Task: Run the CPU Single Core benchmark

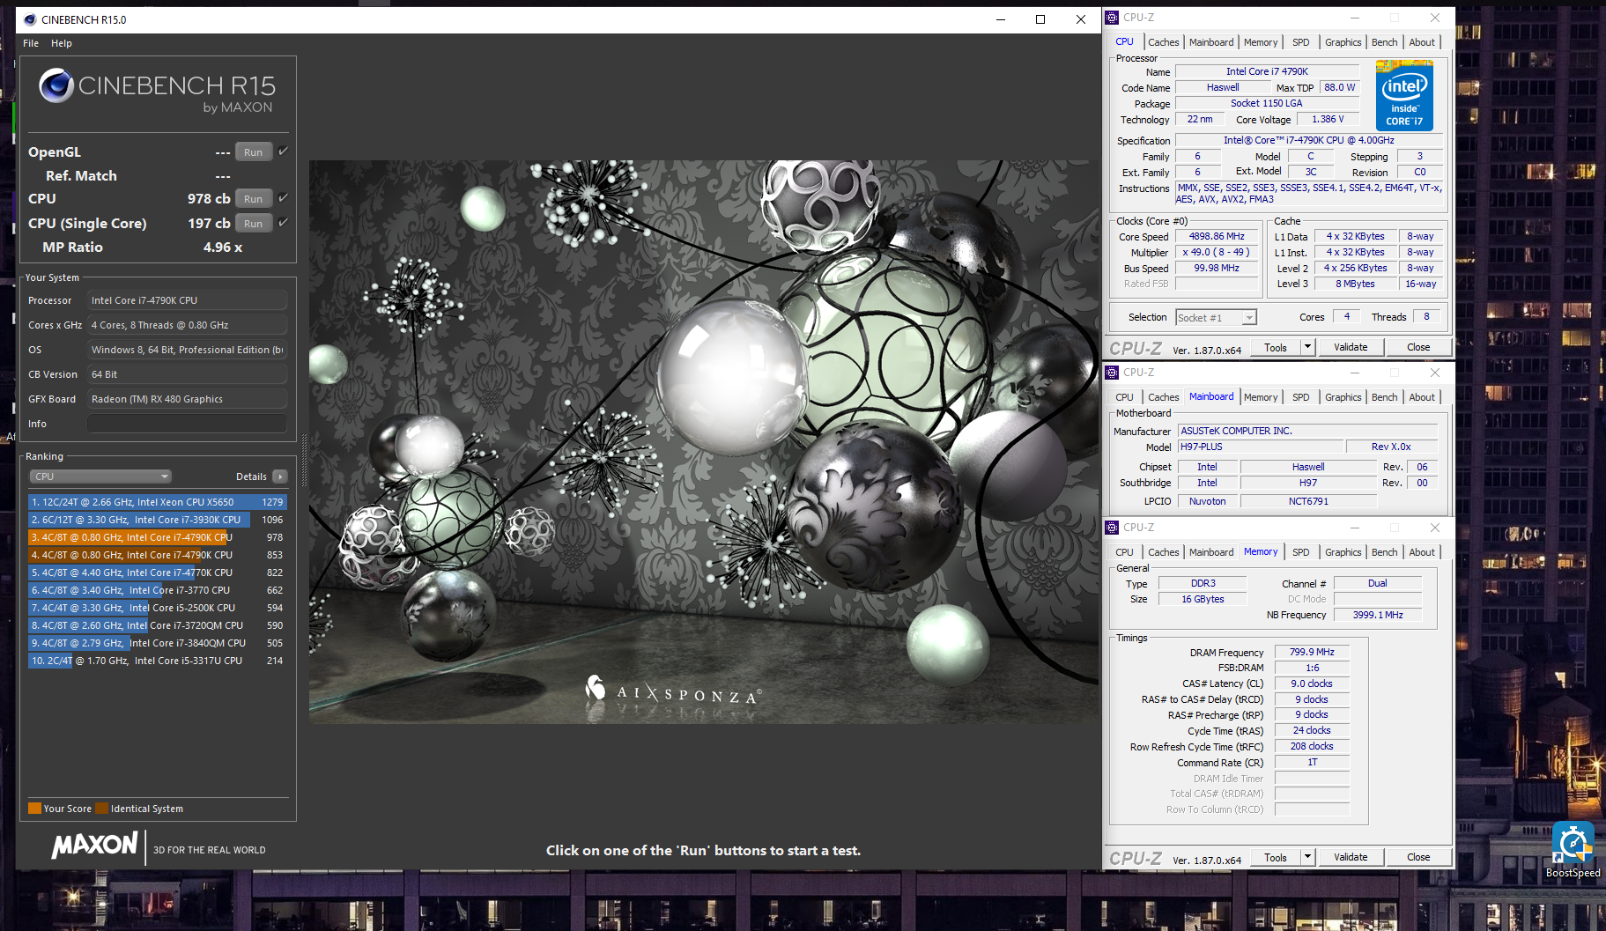Action: click(254, 223)
